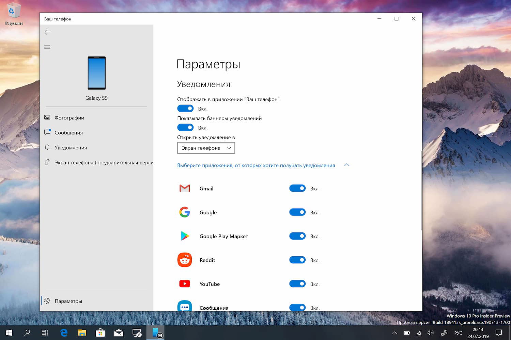
Task: Turn off Google notifications toggle
Action: coord(297,212)
